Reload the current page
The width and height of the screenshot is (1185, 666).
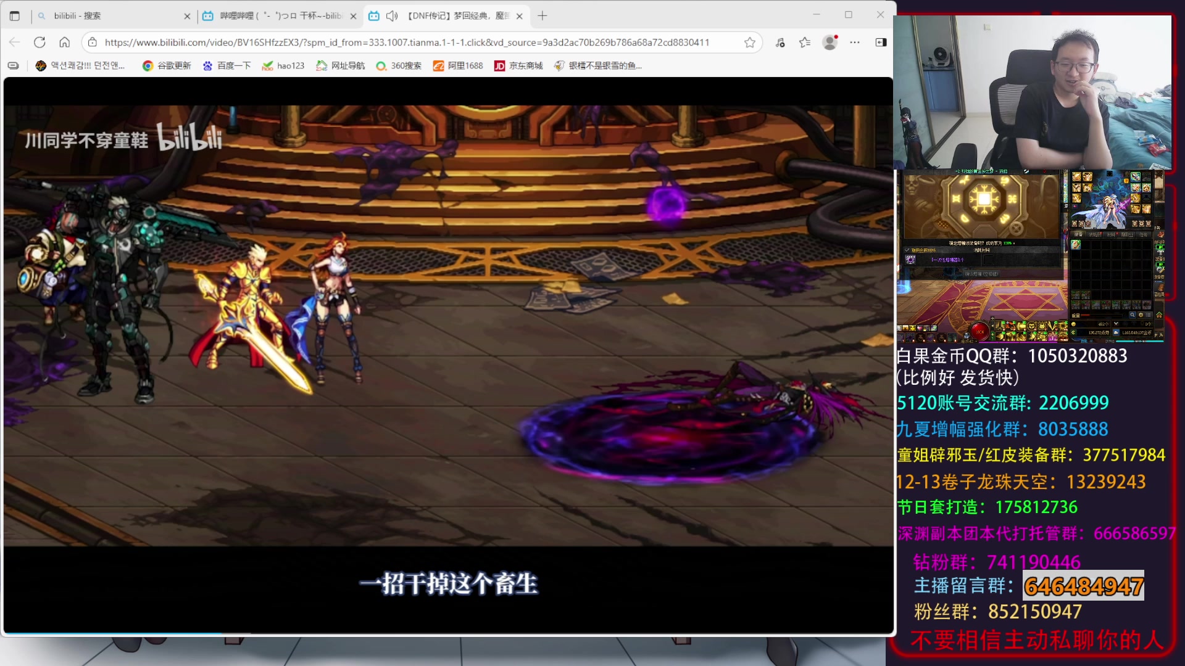point(39,42)
